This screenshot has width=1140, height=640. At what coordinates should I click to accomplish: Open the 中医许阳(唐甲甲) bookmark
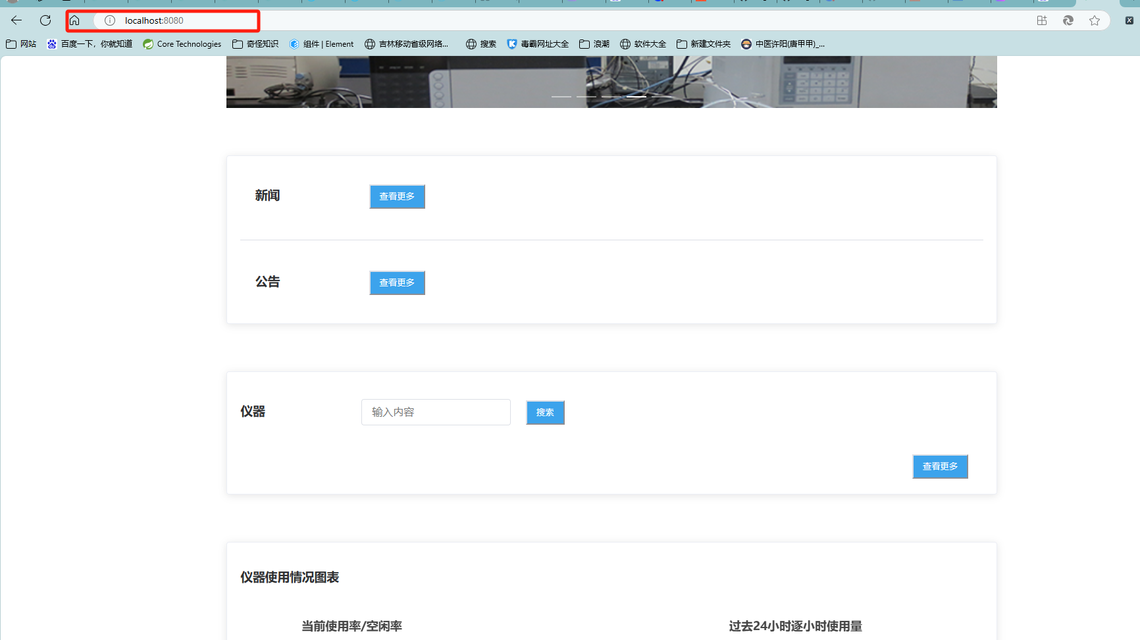click(x=783, y=44)
